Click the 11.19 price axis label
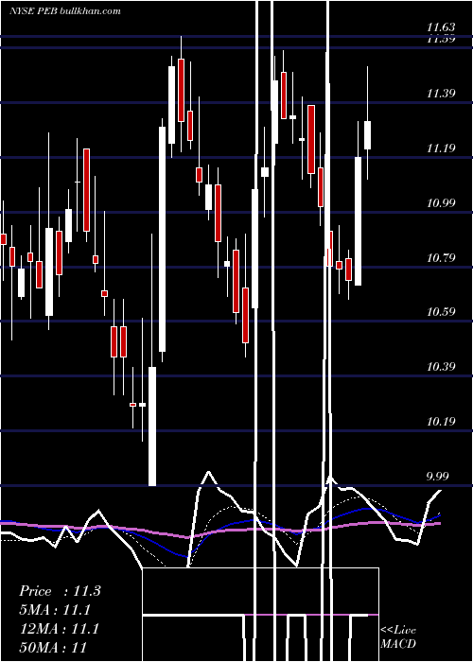 pyautogui.click(x=441, y=148)
